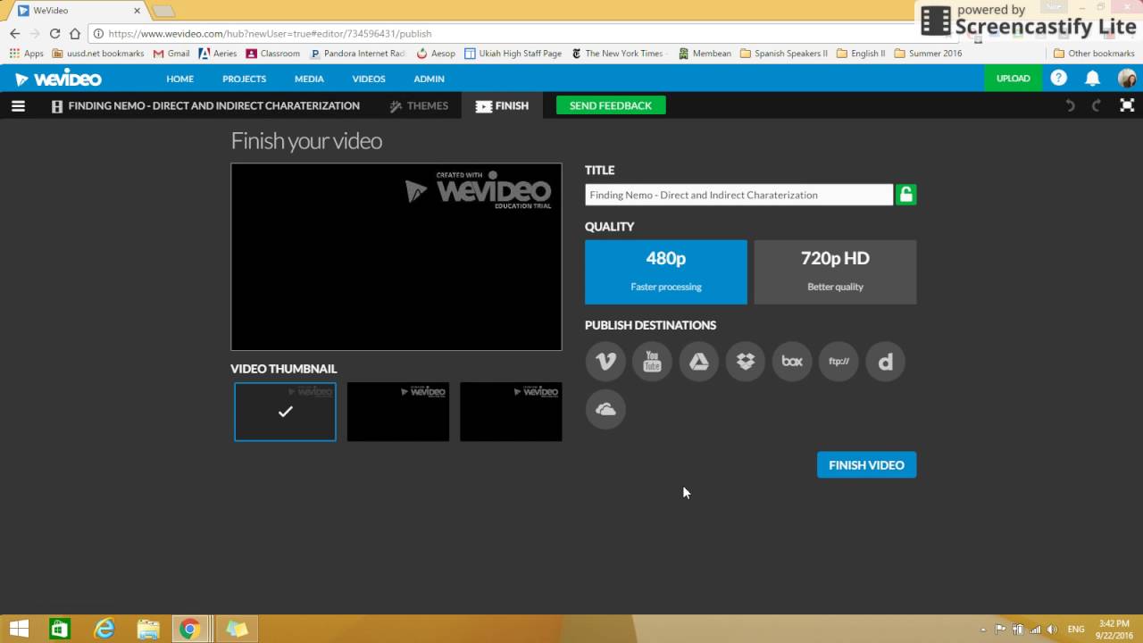Open the Aesop bookmark
The height and width of the screenshot is (643, 1143).
(x=436, y=54)
